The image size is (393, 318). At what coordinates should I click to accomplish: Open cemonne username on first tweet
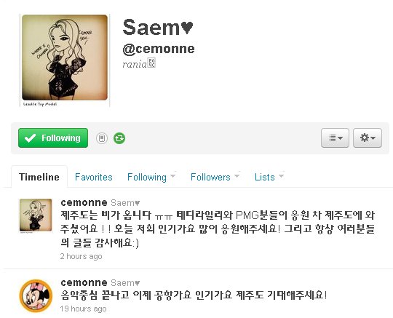pos(84,202)
